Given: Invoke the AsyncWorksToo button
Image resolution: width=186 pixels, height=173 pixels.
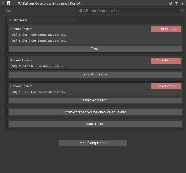Looking at the screenshot, I should pos(95,100).
